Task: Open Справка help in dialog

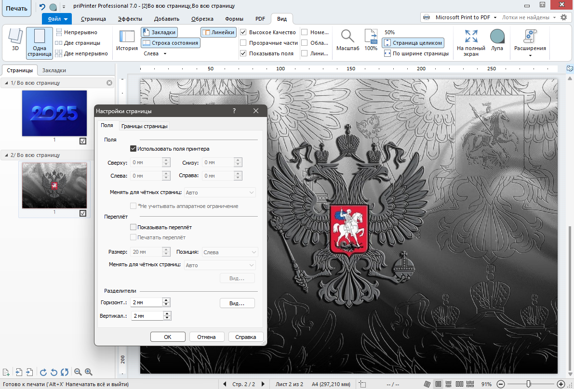Action: [245, 337]
